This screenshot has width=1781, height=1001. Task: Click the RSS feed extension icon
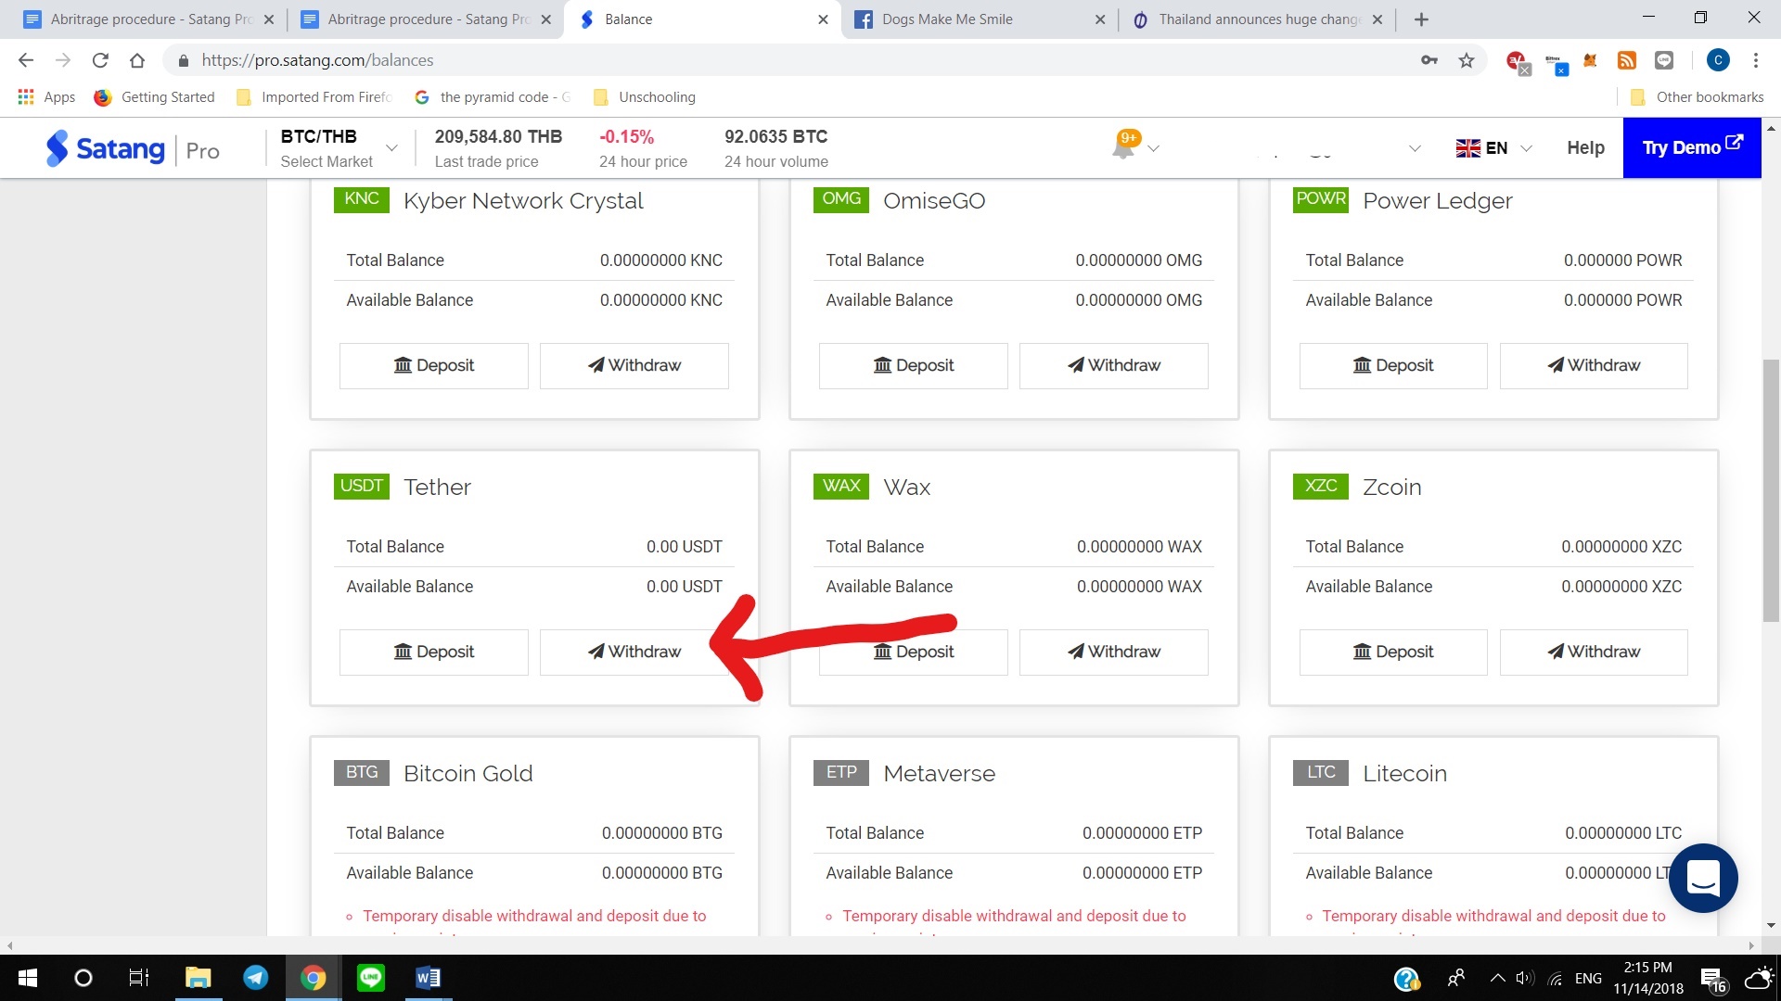tap(1626, 60)
